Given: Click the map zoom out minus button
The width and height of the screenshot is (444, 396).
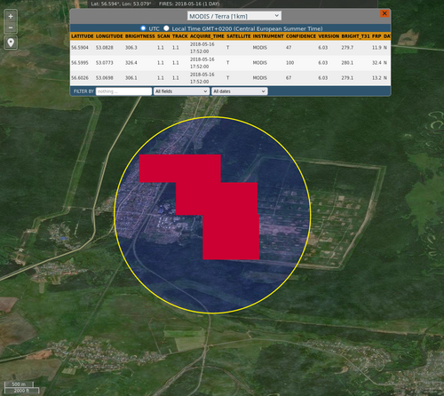Looking at the screenshot, I should pyautogui.click(x=11, y=28).
